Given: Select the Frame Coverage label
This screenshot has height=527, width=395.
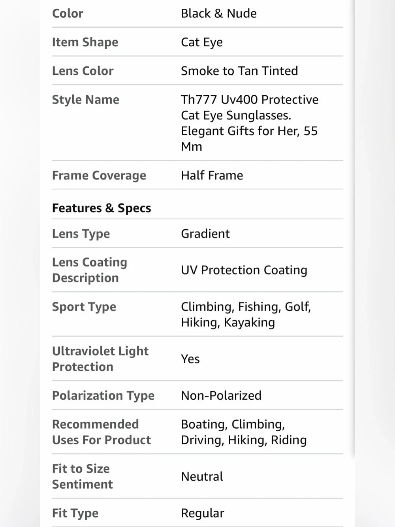Looking at the screenshot, I should coord(99,176).
